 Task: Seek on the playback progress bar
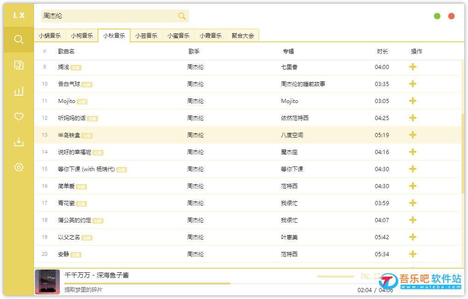[x=184, y=283]
